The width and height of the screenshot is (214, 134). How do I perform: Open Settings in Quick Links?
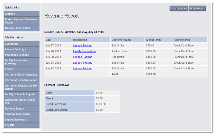tap(22, 14)
